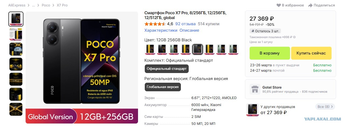
Task: Click the share arrow icon
Action: [x=310, y=5]
